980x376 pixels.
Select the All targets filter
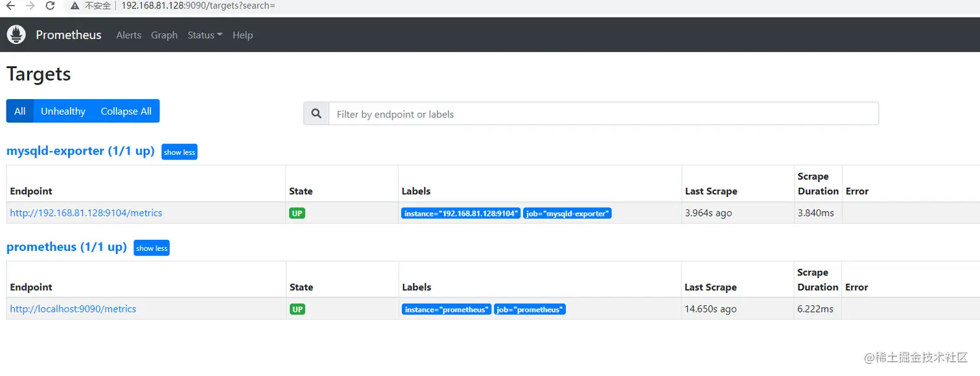click(x=20, y=111)
